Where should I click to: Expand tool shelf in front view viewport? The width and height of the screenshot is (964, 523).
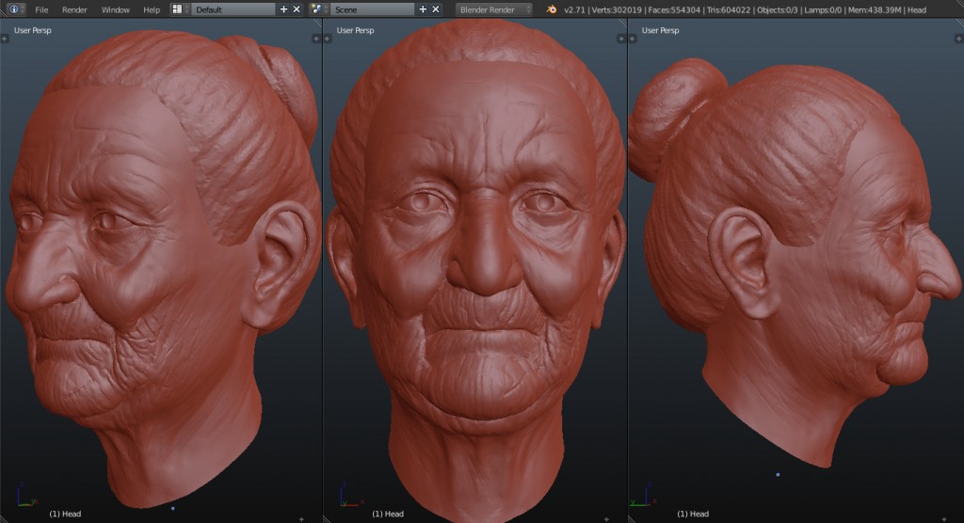pyautogui.click(x=327, y=39)
